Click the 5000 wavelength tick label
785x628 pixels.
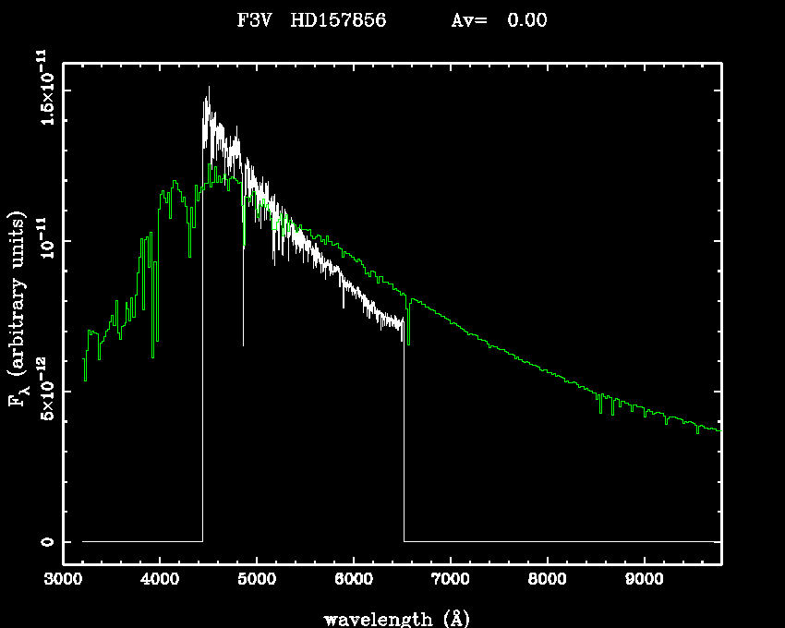point(257,581)
